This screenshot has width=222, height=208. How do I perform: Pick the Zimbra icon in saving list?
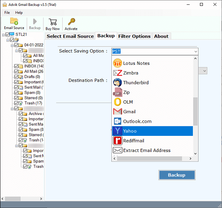tap(118, 73)
